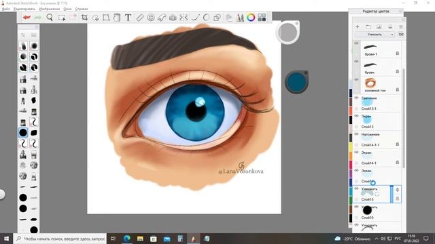Open the Окно menu
This screenshot has height=244, width=435.
pyautogui.click(x=67, y=9)
